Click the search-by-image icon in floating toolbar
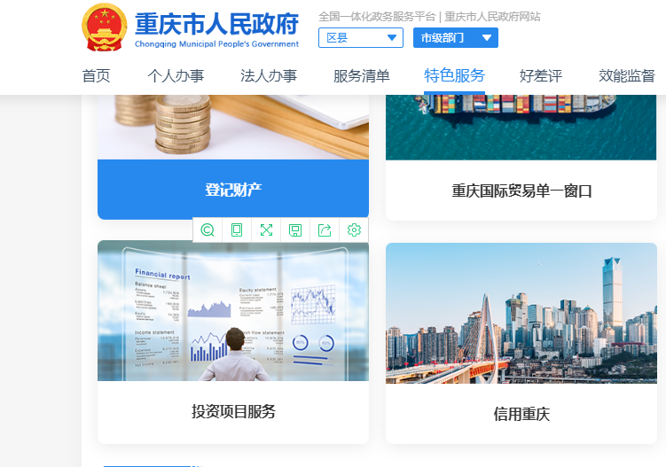 208,230
